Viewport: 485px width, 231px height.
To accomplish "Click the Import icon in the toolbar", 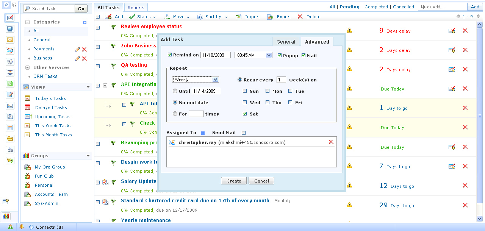I will pyautogui.click(x=239, y=17).
